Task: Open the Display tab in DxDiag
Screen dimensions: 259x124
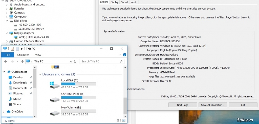Action: click(x=114, y=2)
